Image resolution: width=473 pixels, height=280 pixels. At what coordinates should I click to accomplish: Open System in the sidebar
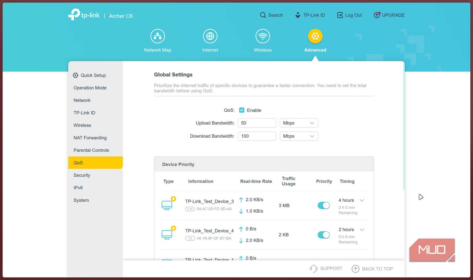95,200
